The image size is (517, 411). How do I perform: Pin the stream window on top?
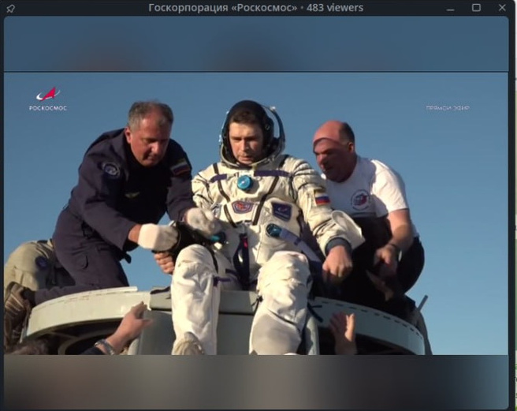[x=10, y=8]
